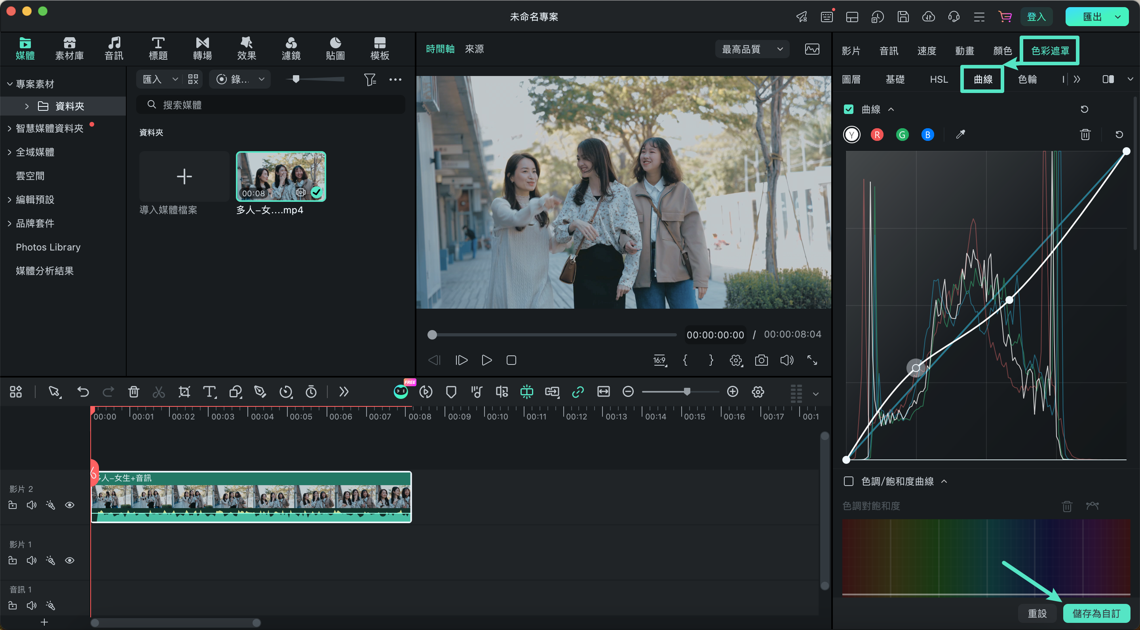Play the preview video
This screenshot has width=1140, height=630.
pos(486,360)
